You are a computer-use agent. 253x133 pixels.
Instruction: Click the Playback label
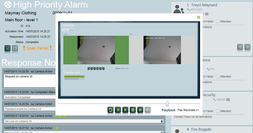pyautogui.click(x=169, y=110)
